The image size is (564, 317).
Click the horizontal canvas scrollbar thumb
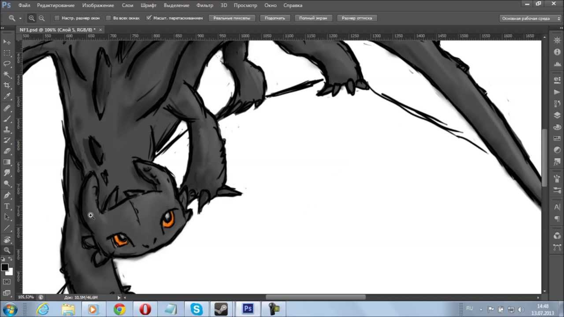click(x=315, y=297)
